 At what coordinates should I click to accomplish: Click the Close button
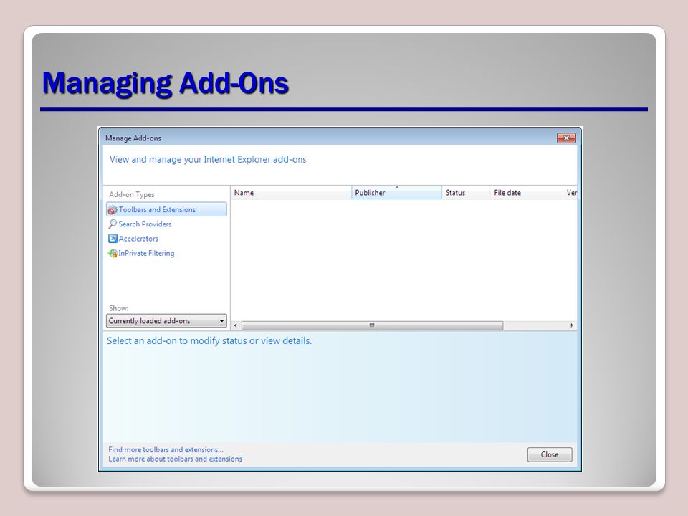(x=550, y=454)
